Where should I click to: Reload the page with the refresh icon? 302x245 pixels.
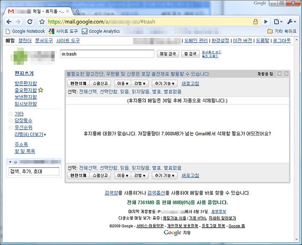pyautogui.click(x=30, y=22)
